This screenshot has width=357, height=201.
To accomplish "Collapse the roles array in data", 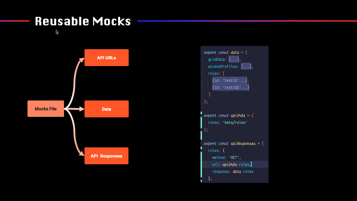I will point(202,74).
